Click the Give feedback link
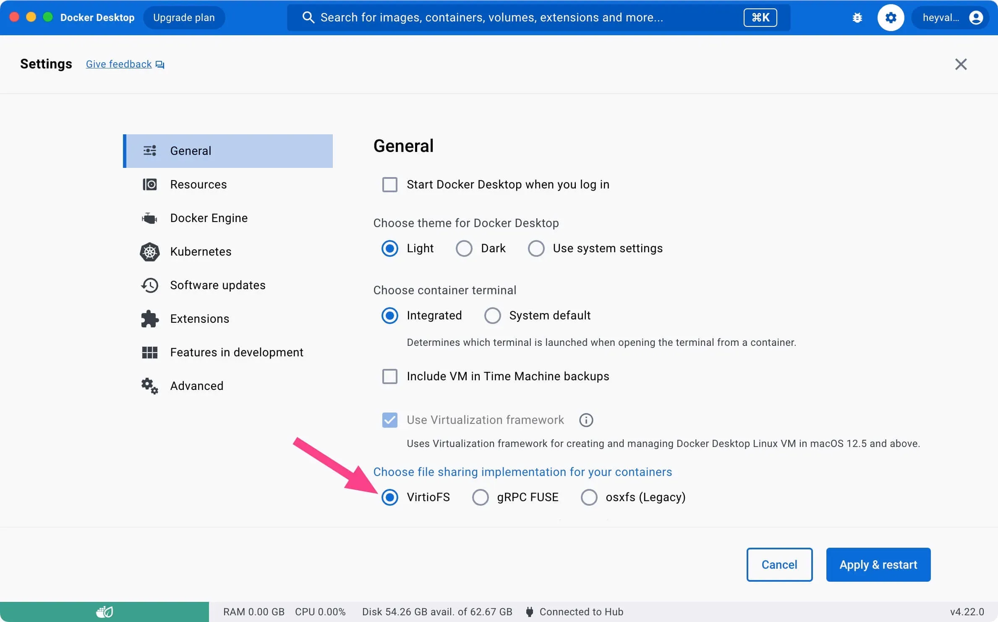Screen dimensions: 998x622 119,64
